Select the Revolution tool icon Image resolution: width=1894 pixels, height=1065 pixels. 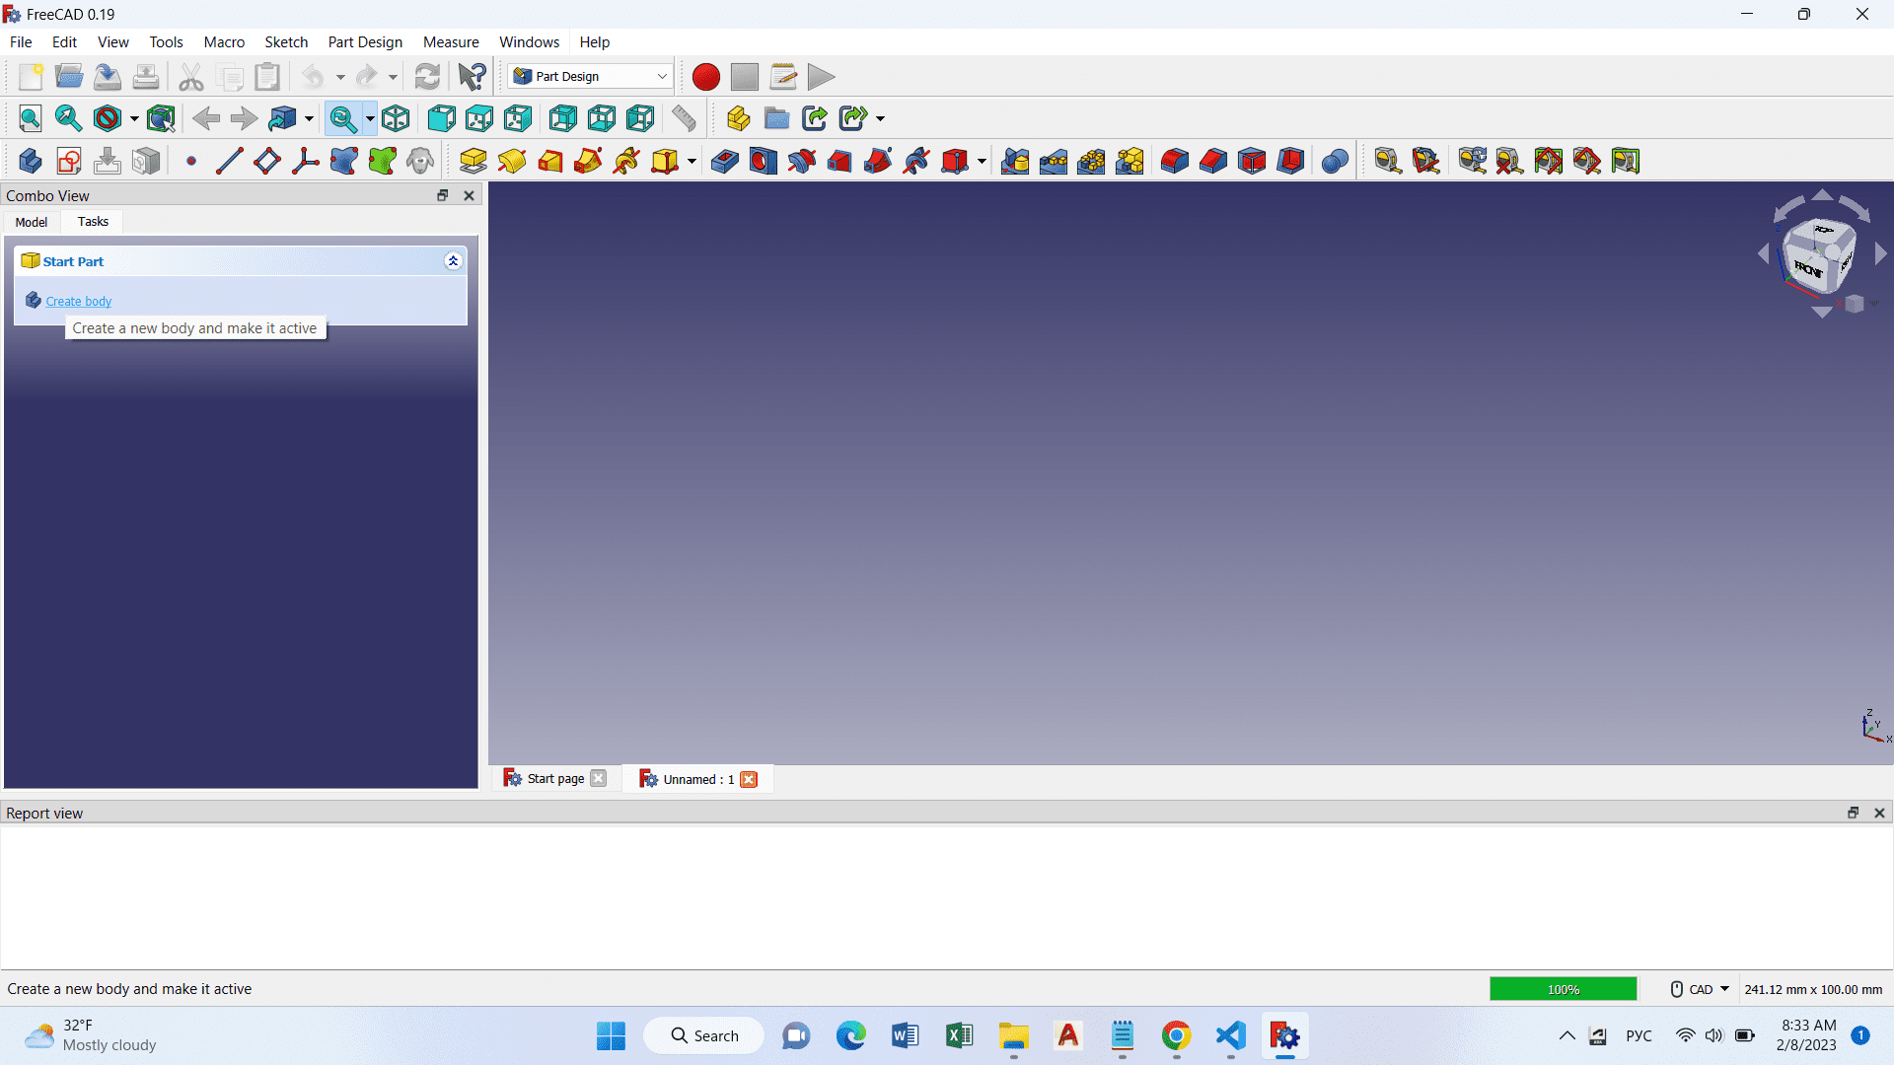tap(512, 161)
